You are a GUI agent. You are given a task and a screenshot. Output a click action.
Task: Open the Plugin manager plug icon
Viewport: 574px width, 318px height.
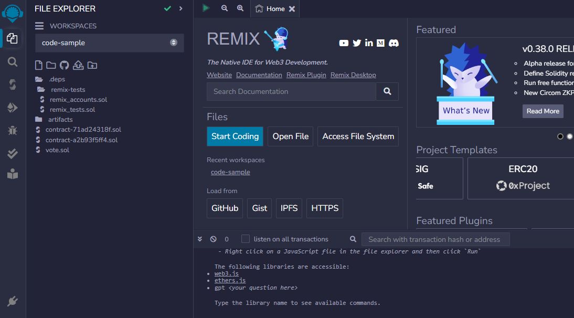pyautogui.click(x=13, y=301)
